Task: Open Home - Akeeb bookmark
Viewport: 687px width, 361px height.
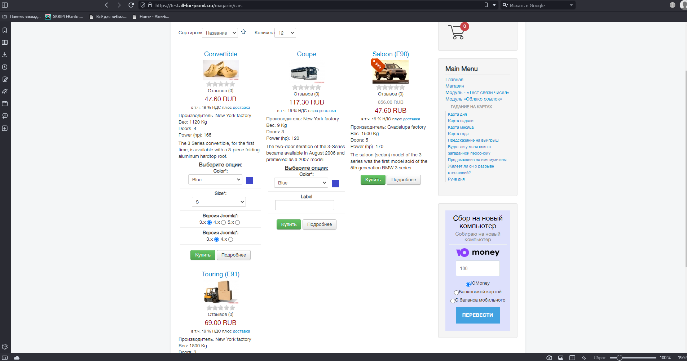Action: coord(151,17)
